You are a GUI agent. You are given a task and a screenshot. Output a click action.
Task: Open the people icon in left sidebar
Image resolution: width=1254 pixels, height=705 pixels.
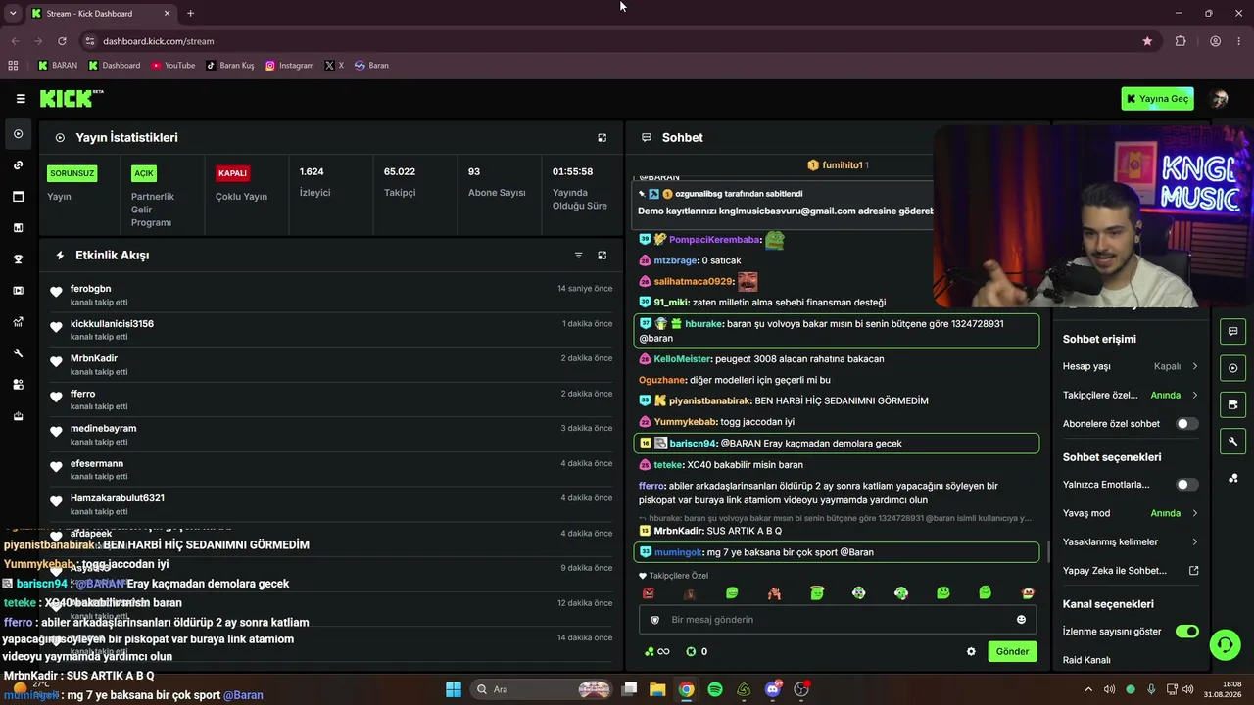[x=18, y=385]
